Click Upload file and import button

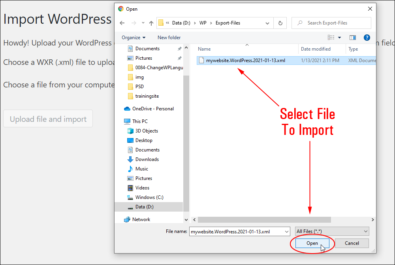(x=48, y=119)
